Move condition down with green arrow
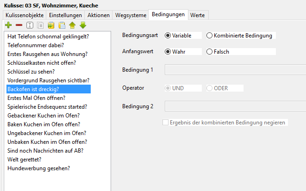 83,25
